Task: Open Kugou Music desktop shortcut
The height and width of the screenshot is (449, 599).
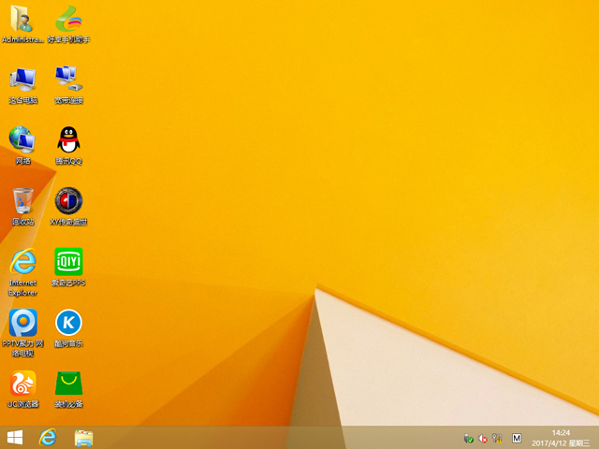Action: (x=68, y=324)
